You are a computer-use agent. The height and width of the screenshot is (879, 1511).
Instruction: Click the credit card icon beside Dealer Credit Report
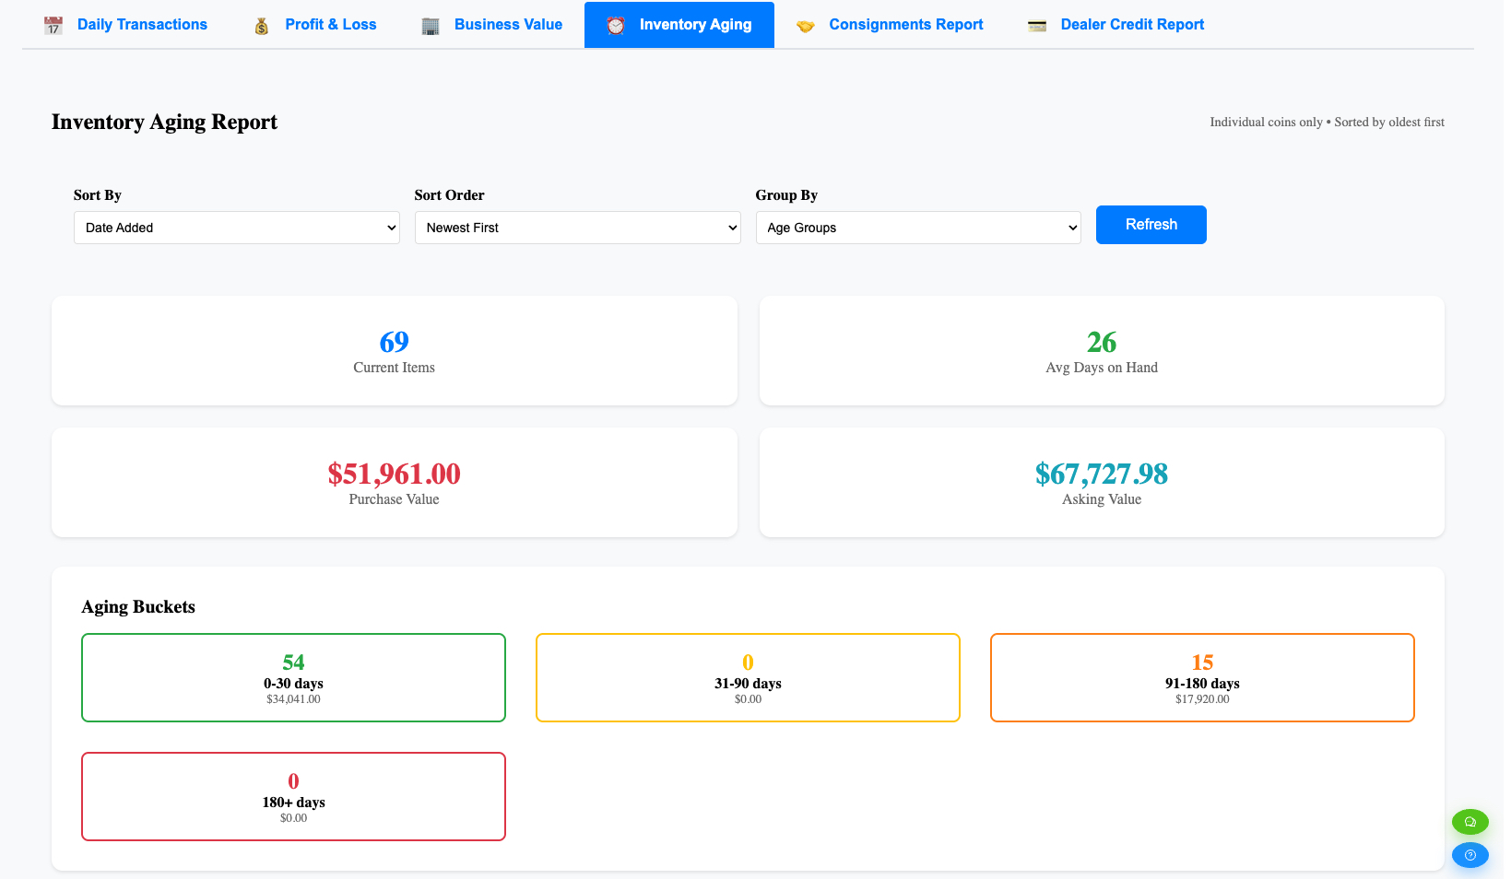coord(1037,26)
